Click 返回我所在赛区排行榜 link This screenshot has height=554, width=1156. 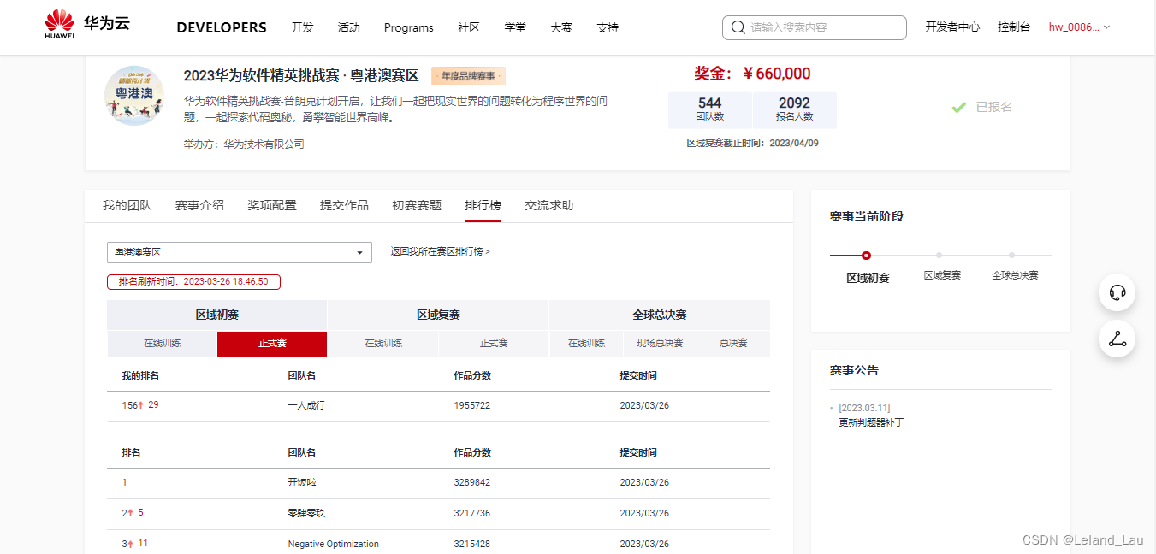440,252
